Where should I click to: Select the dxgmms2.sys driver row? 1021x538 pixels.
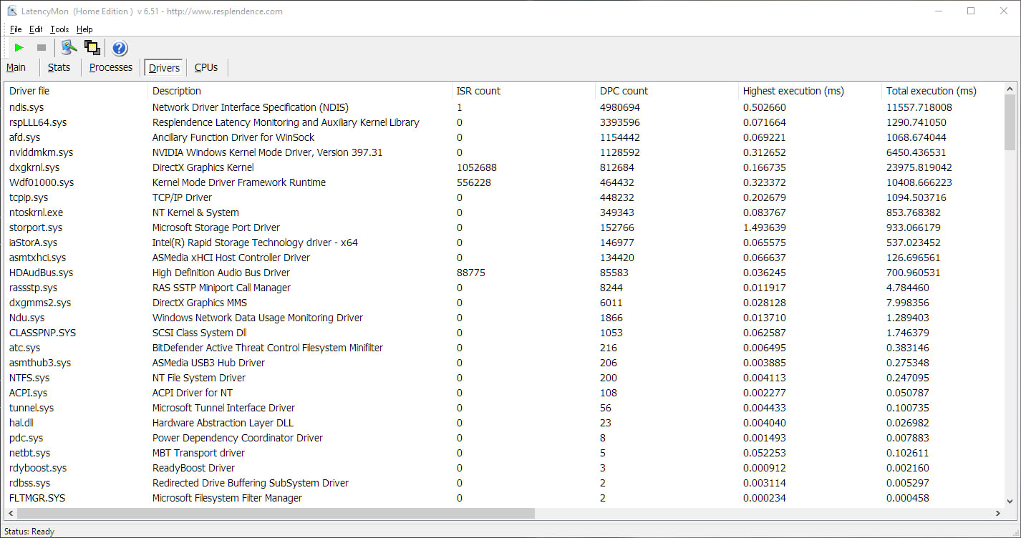pos(504,303)
